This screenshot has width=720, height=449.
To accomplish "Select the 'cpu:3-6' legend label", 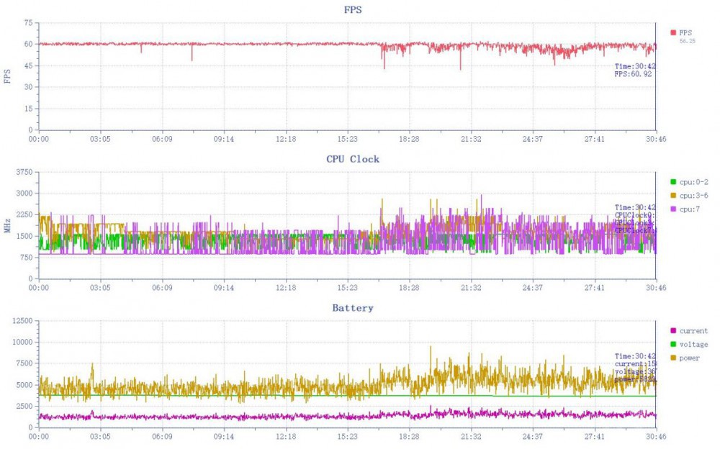I will point(694,196).
